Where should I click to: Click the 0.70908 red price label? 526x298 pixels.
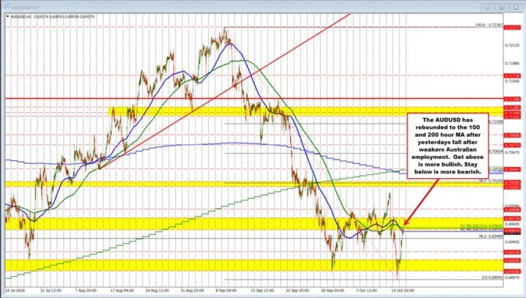click(512, 135)
